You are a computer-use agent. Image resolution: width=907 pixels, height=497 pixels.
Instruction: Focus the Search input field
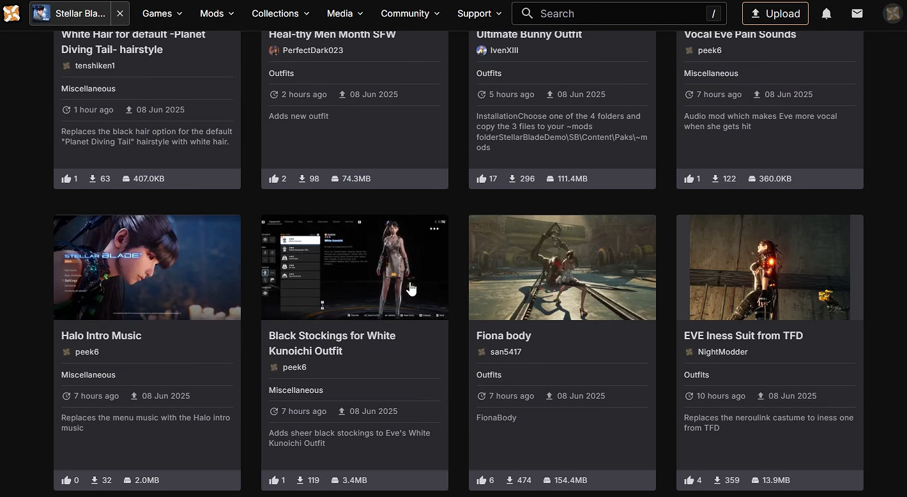(613, 13)
